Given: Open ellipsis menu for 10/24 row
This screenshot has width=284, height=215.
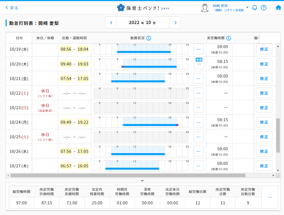Looking at the screenshot, I should tap(198, 122).
